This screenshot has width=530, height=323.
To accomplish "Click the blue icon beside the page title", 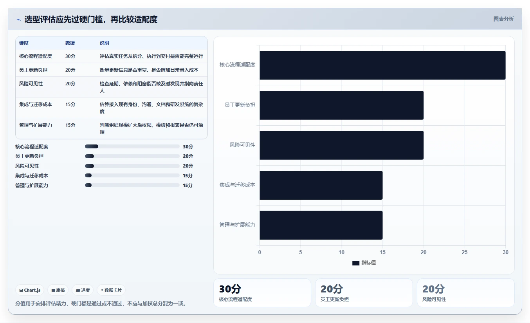I will pos(18,20).
